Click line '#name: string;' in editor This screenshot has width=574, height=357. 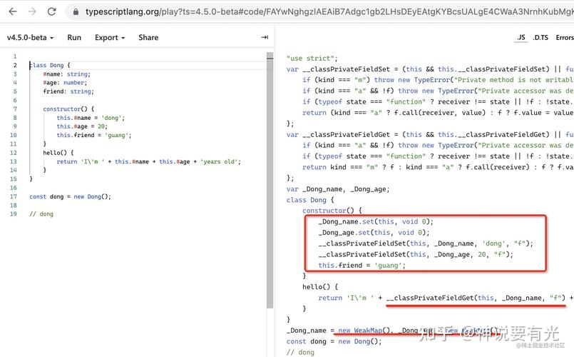pyautogui.click(x=66, y=74)
